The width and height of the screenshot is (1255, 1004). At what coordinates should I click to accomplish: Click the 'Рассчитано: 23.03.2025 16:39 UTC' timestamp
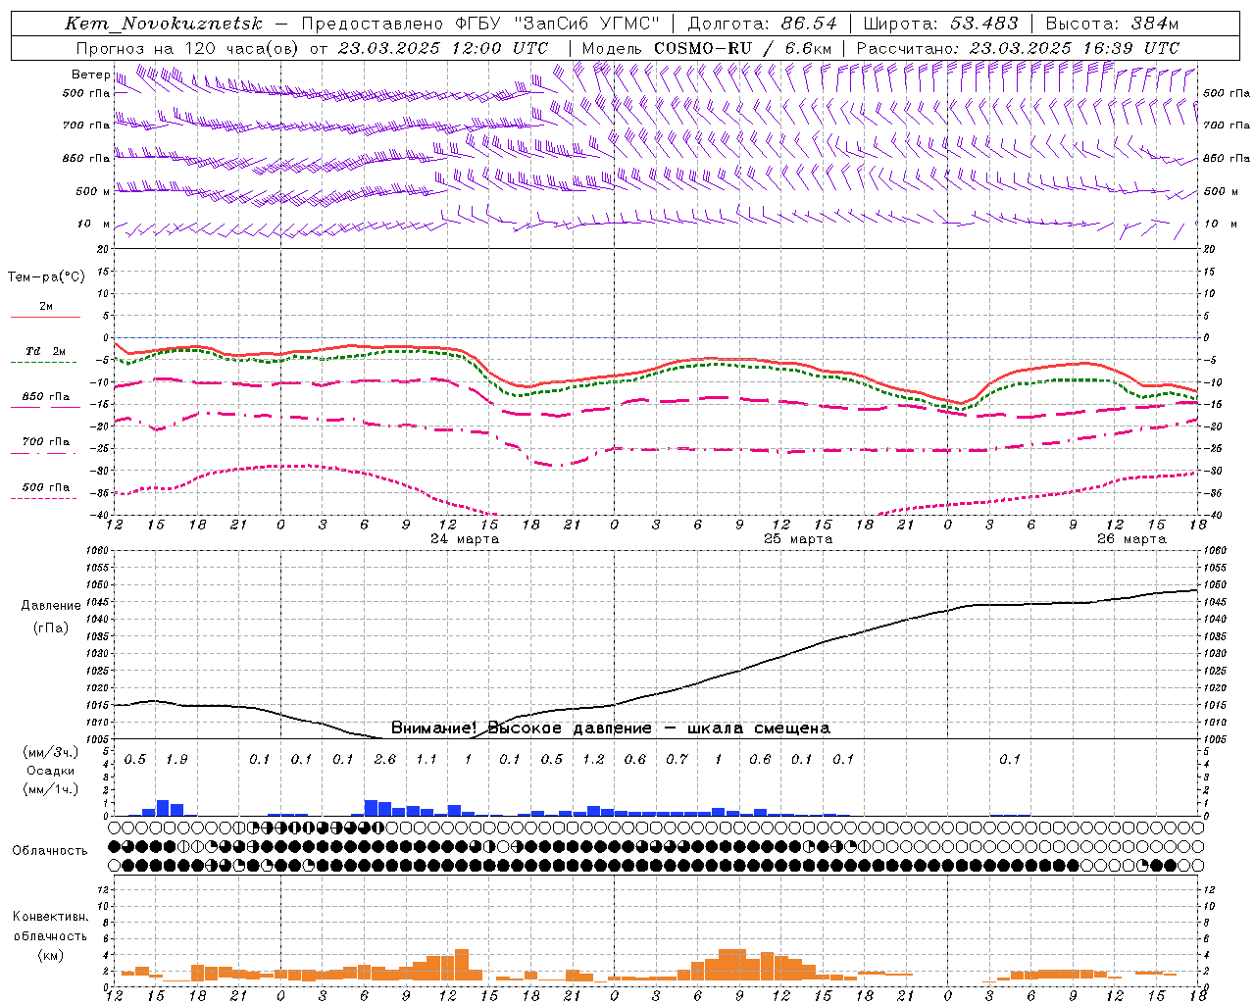pyautogui.click(x=1018, y=48)
